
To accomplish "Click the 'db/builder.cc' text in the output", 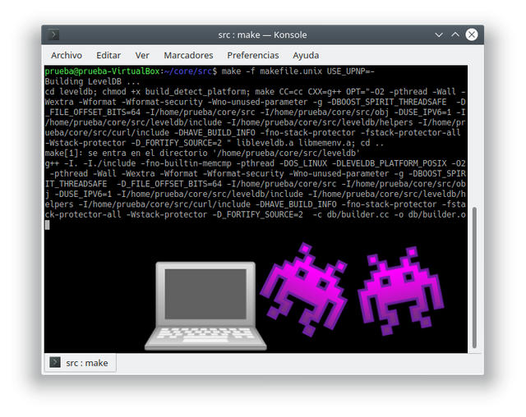I will click(358, 214).
